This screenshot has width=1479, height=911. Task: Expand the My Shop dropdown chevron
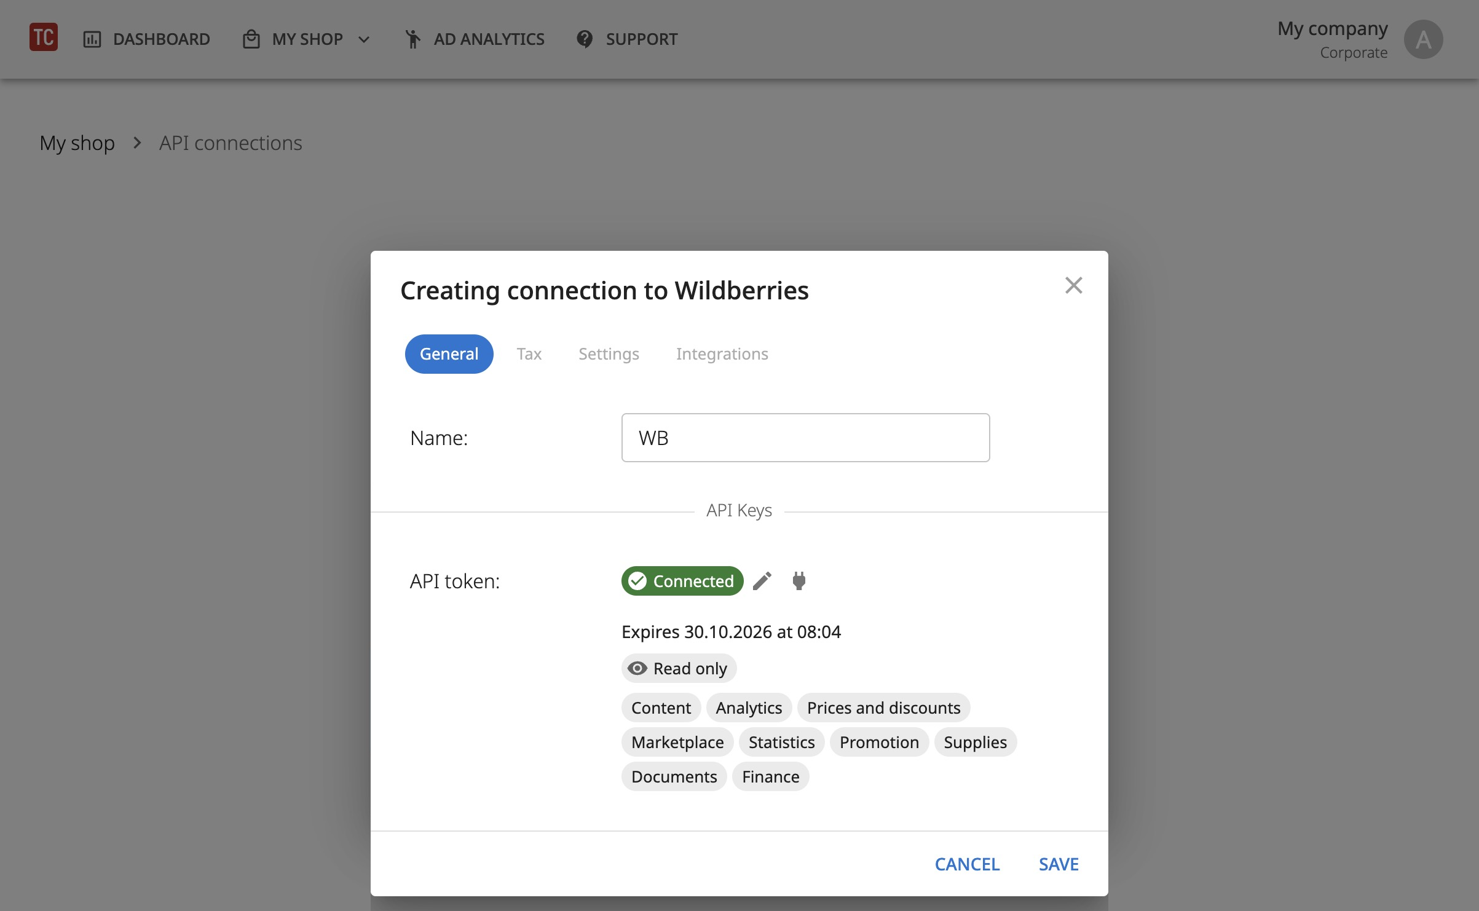click(x=364, y=40)
